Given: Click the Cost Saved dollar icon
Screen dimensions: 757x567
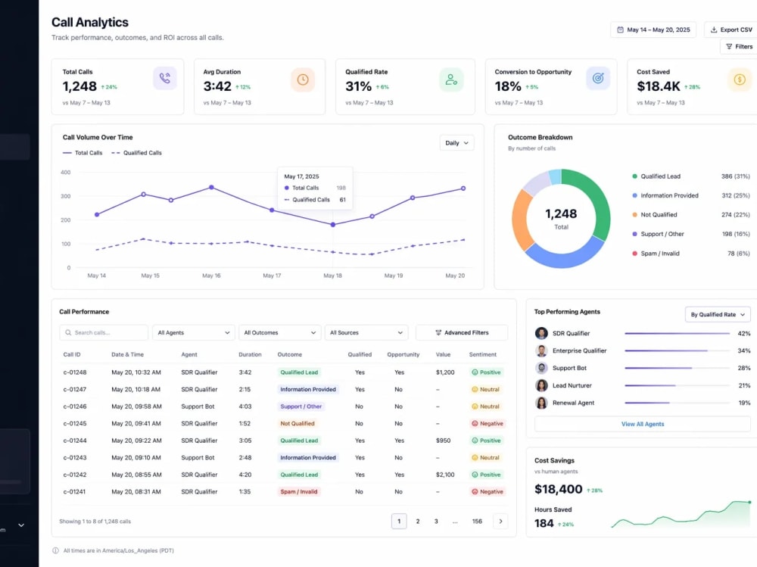Looking at the screenshot, I should click(x=740, y=79).
